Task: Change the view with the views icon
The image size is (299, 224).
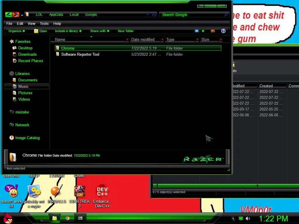Action: [197, 31]
